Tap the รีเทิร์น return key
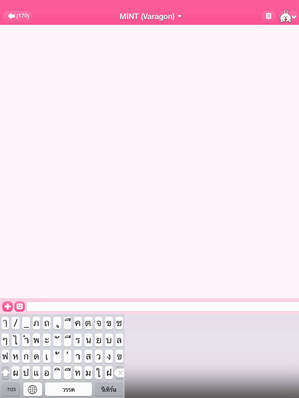299x398 pixels. click(x=109, y=389)
